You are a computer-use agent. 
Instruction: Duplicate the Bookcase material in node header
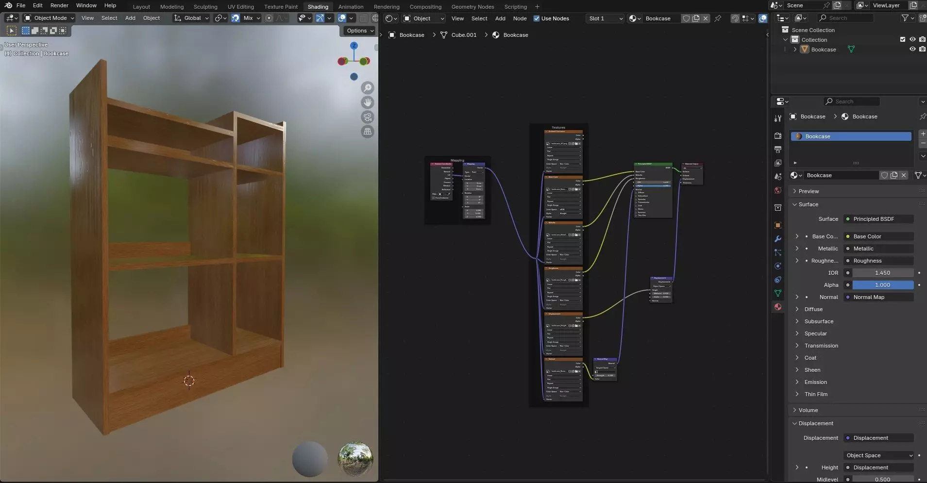pyautogui.click(x=696, y=18)
